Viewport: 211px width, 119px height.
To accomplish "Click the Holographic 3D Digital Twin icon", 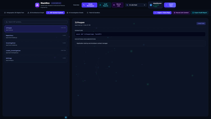I will [5, 13].
